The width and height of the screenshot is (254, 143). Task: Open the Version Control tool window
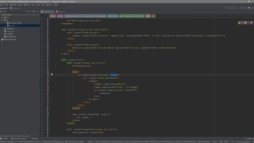coord(19,139)
